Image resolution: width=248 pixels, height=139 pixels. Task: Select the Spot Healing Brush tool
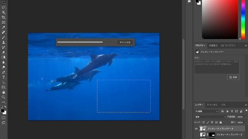click(x=3, y=32)
